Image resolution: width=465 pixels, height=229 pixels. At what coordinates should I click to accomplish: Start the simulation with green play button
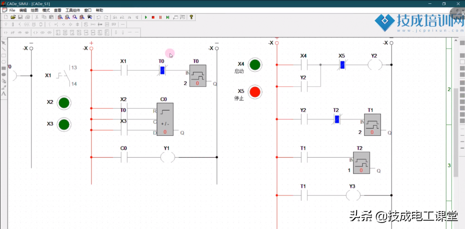(146, 17)
